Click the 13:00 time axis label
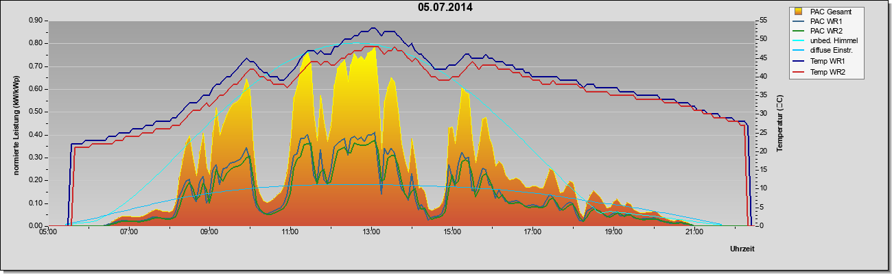This screenshot has width=892, height=274. (x=371, y=232)
